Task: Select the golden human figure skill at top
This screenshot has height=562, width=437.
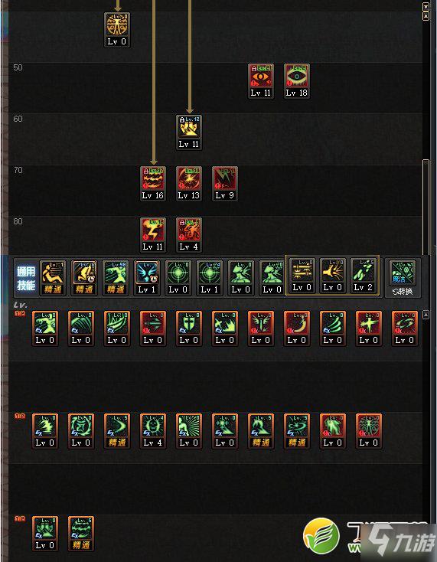Action: 117,30
